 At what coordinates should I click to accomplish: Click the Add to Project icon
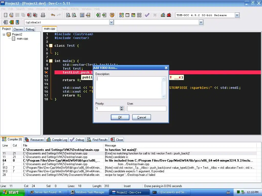point(98,15)
